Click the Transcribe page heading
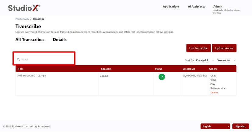This screenshot has width=252, height=132. click(x=28, y=26)
